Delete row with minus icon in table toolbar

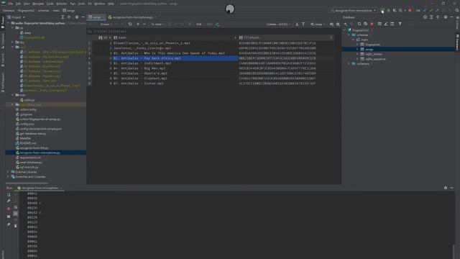click(144, 24)
